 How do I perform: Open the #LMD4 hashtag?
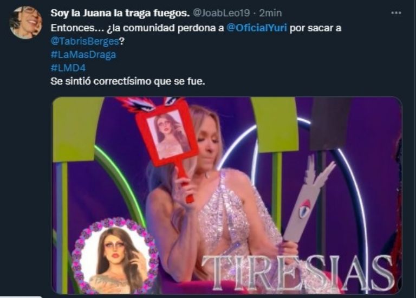tap(68, 68)
